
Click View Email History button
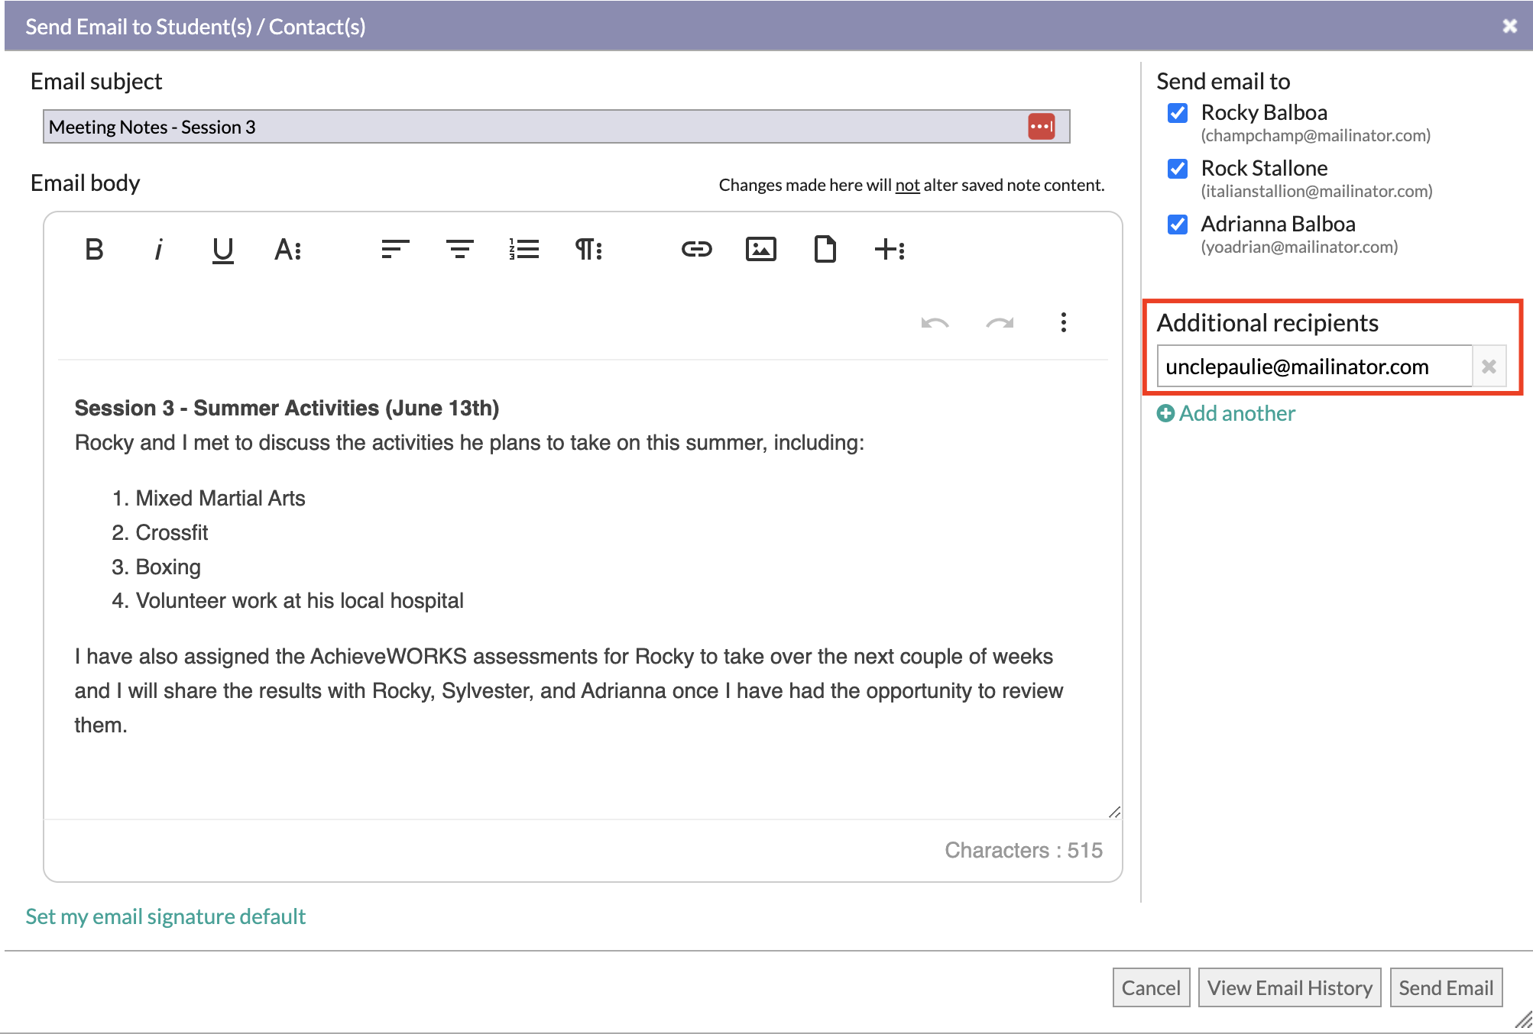point(1289,987)
